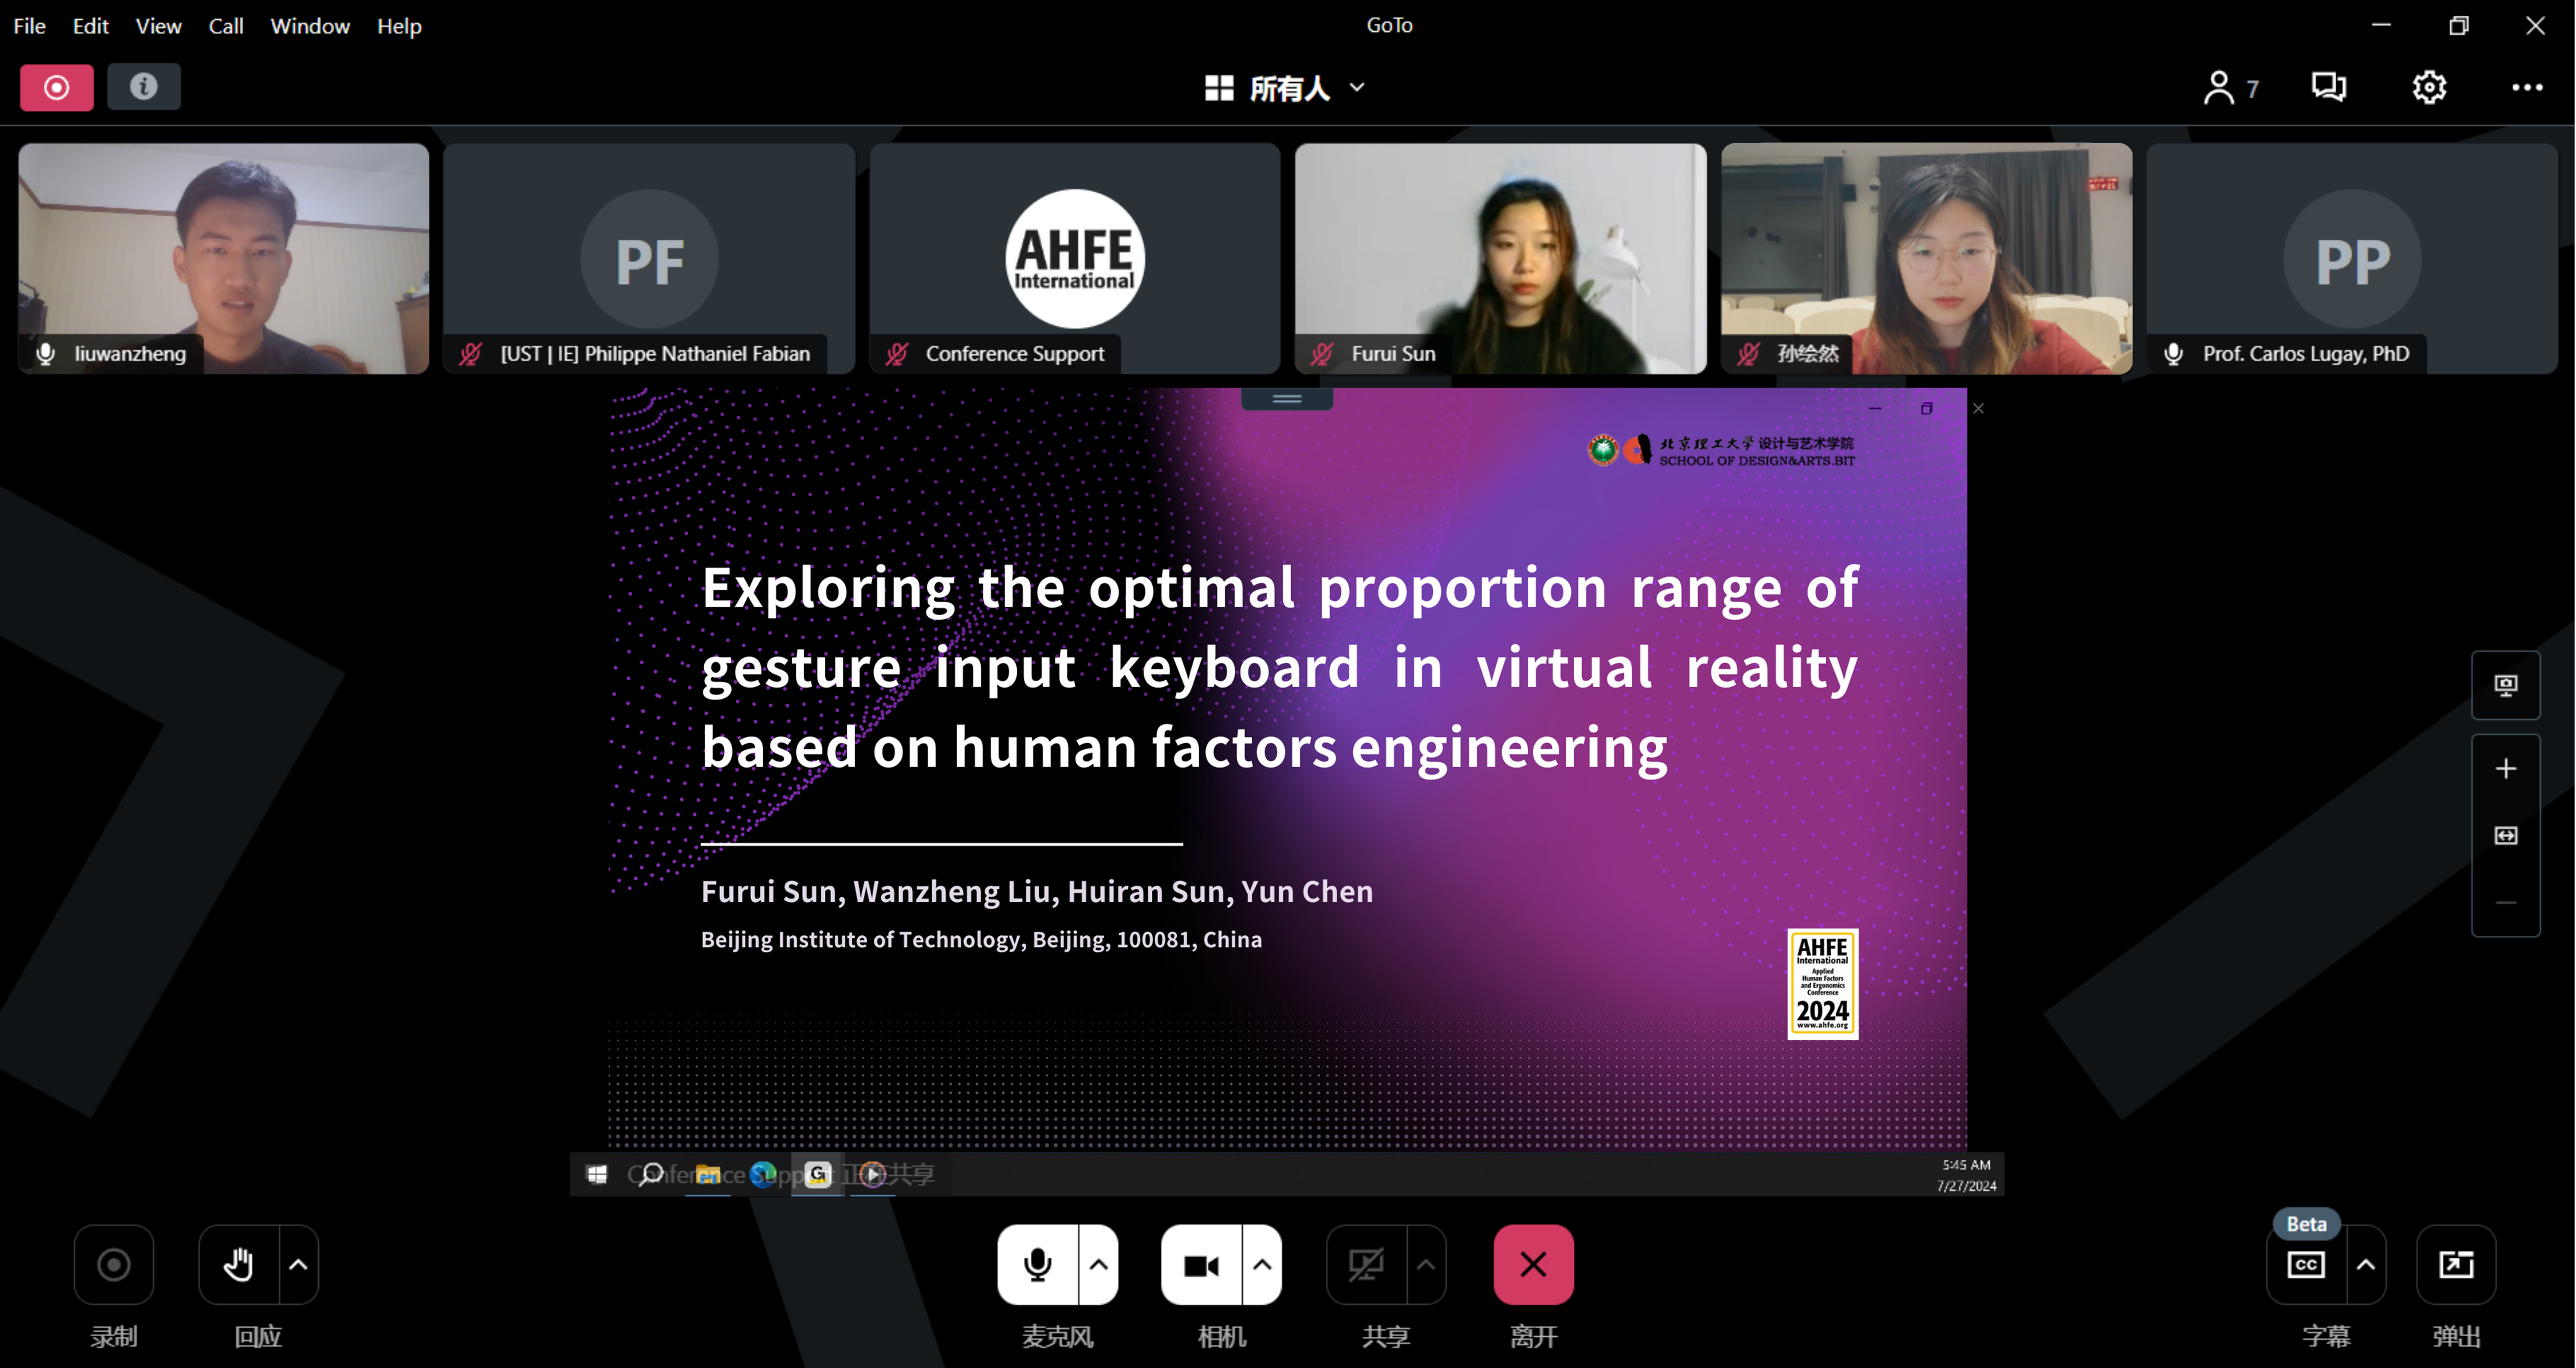Image resolution: width=2576 pixels, height=1368 pixels.
Task: Open the chat panel icon
Action: click(2328, 87)
